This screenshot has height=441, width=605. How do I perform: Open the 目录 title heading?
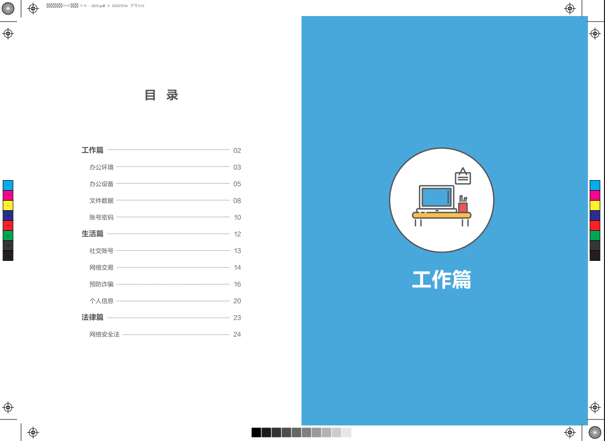coord(162,95)
